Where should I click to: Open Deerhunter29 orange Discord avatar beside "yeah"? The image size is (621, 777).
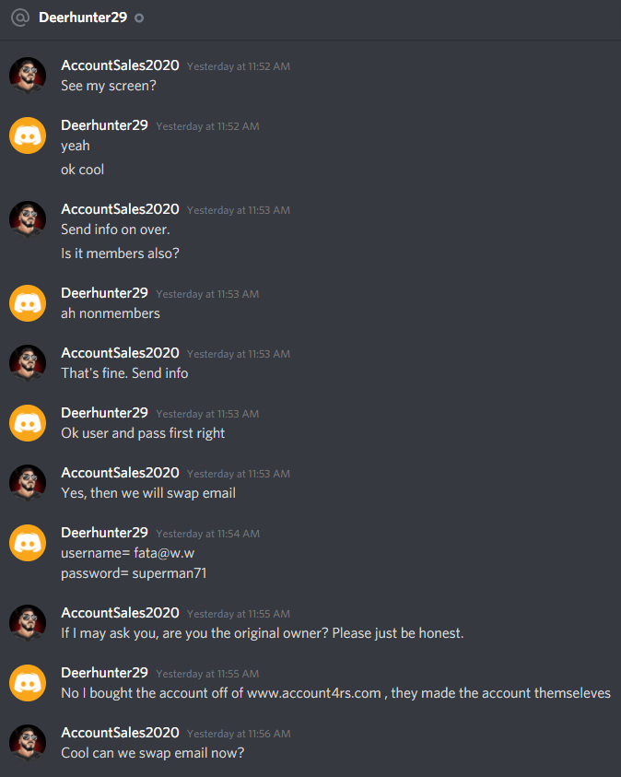point(28,135)
